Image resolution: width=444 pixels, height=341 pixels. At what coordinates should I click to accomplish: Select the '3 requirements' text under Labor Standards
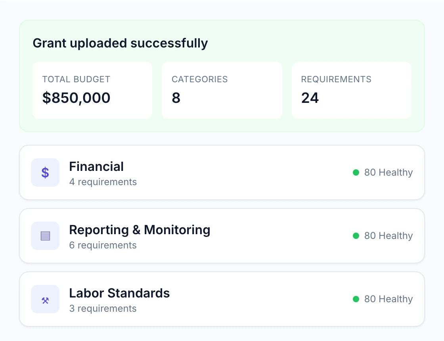click(103, 309)
